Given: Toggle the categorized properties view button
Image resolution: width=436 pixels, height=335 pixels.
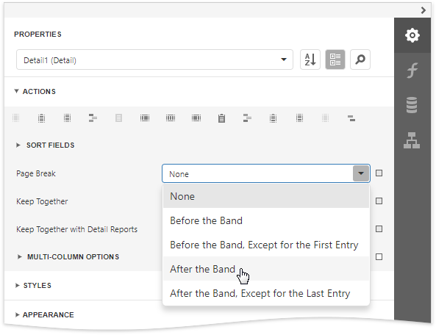Looking at the screenshot, I should tap(335, 60).
